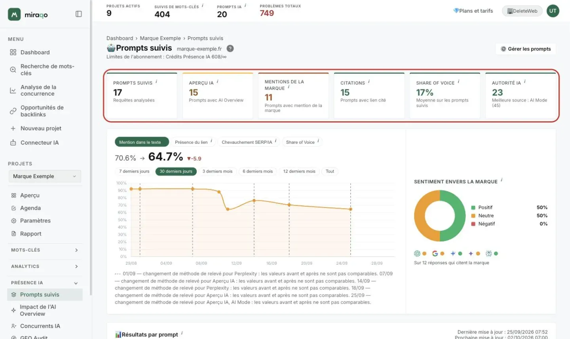
Task: Click the Paramètres gear icon in sidebar
Action: (13, 221)
